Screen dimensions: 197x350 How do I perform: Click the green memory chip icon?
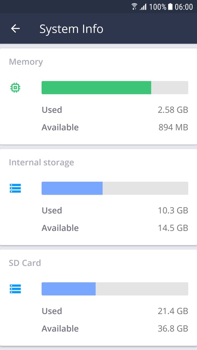[15, 87]
